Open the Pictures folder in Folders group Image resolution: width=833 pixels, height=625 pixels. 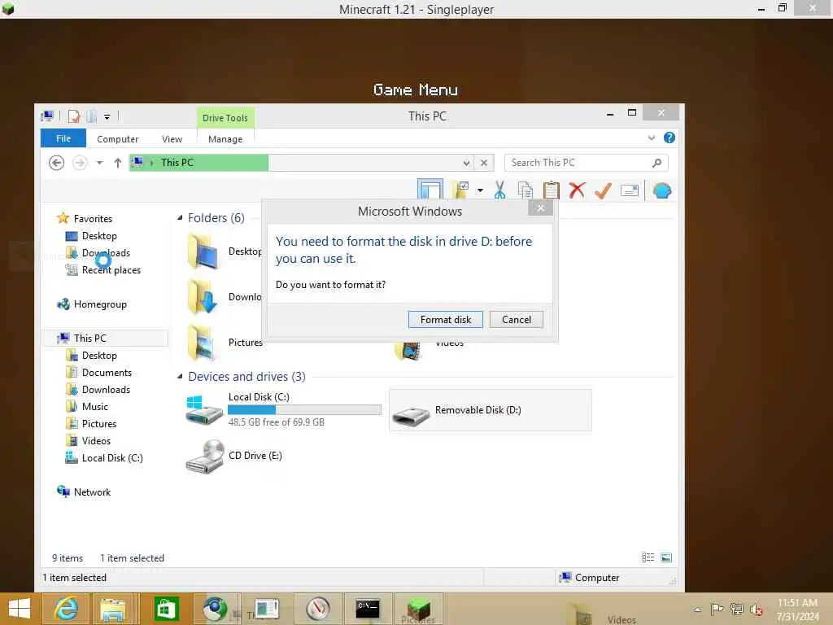(x=226, y=343)
